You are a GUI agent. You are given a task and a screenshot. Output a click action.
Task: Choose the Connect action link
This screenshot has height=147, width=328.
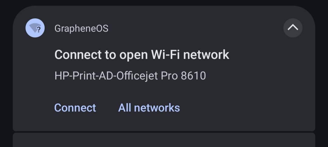(x=75, y=108)
